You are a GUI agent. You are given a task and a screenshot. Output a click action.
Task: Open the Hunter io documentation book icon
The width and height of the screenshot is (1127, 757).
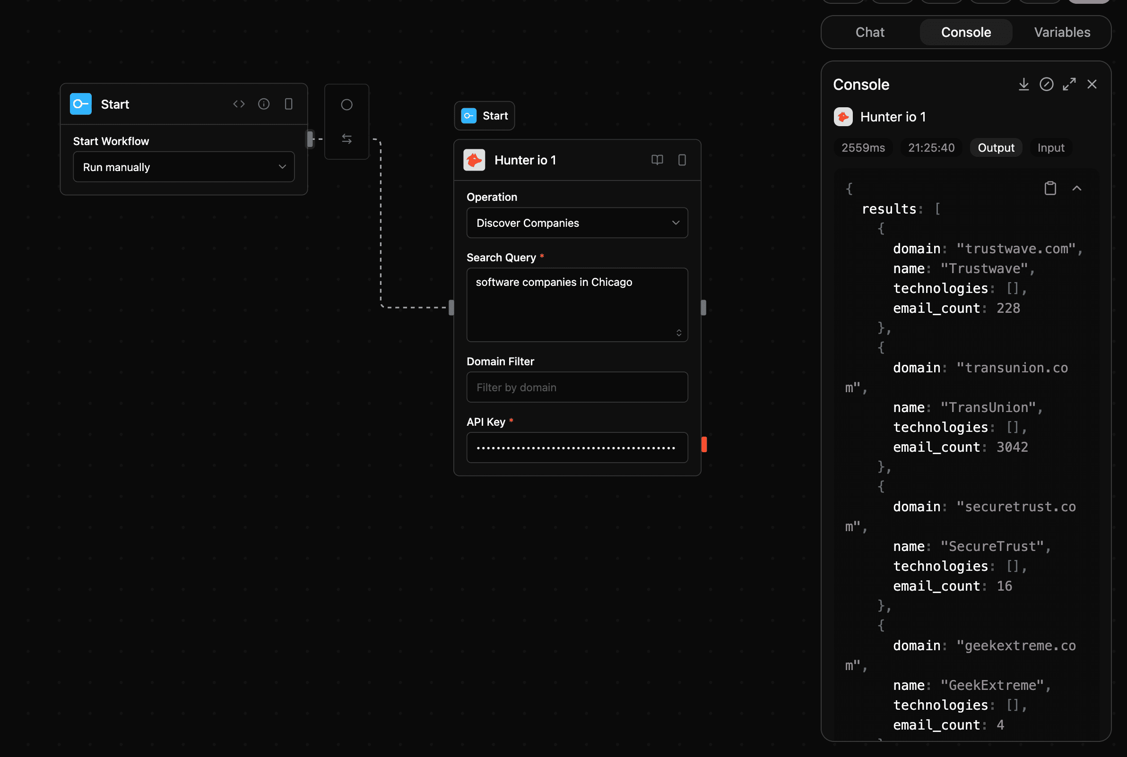pyautogui.click(x=657, y=160)
